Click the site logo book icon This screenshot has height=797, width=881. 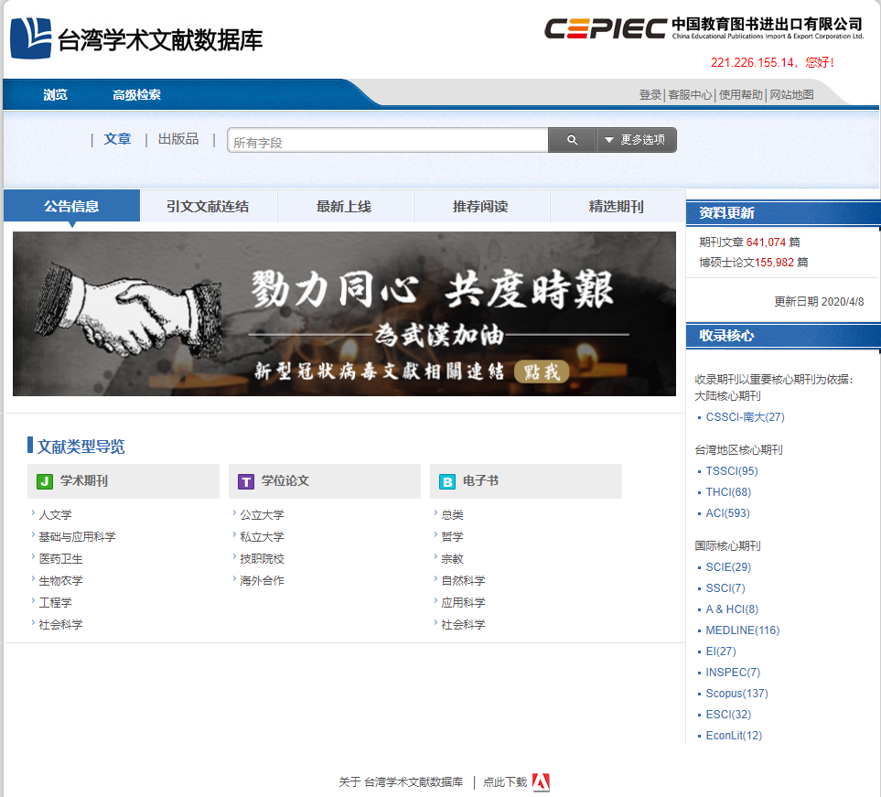(31, 38)
